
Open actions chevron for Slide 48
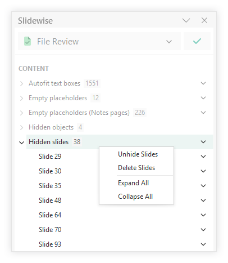pyautogui.click(x=203, y=200)
